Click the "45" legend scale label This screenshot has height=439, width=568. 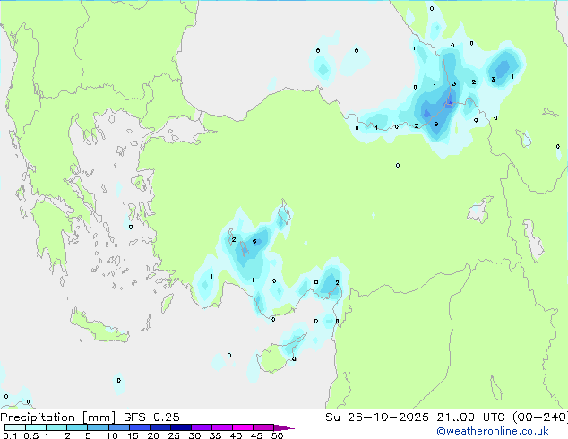pyautogui.click(x=256, y=435)
